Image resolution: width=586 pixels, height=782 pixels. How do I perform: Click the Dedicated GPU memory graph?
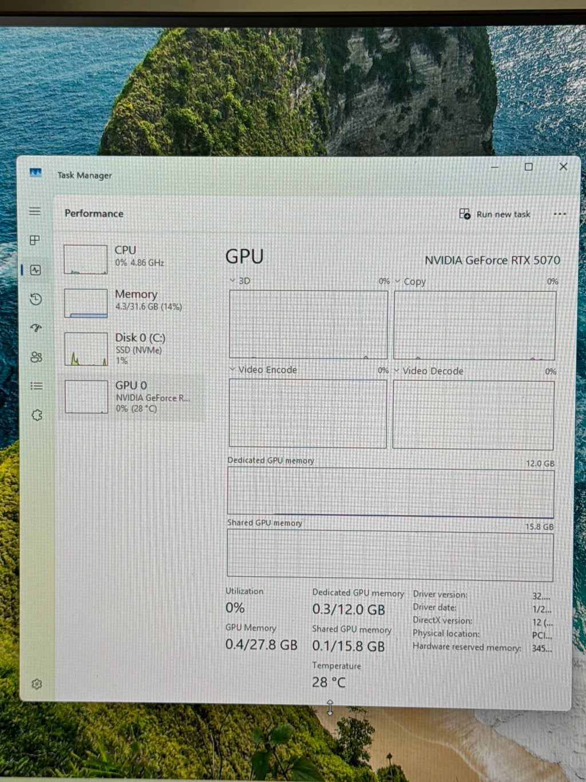pyautogui.click(x=391, y=492)
